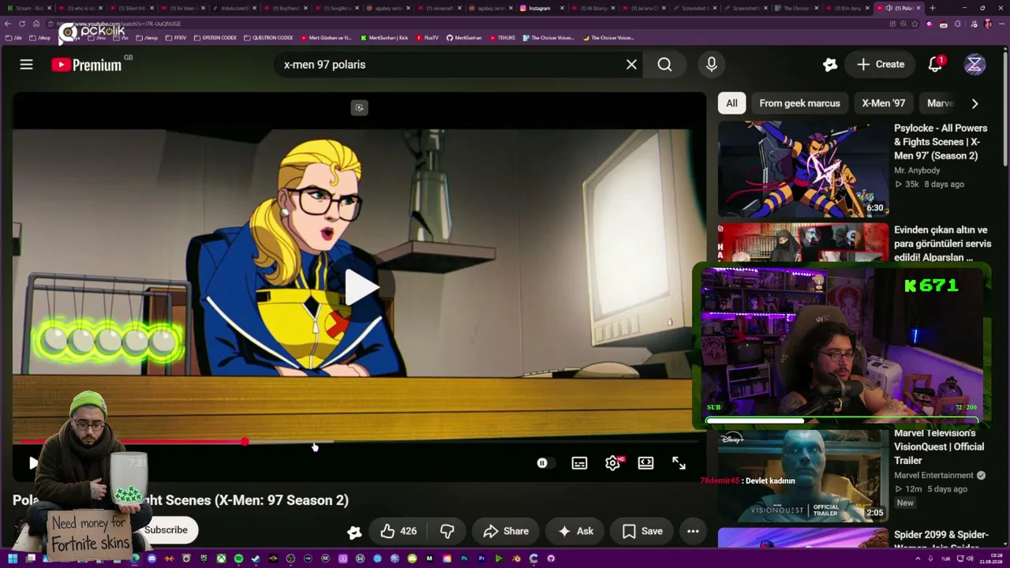This screenshot has height=568, width=1010.
Task: Open more actions three-dot menu
Action: point(693,532)
